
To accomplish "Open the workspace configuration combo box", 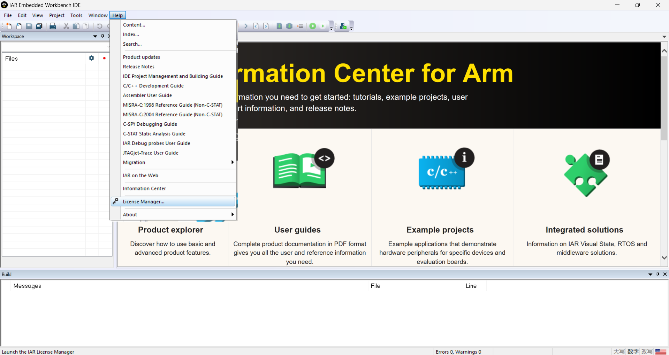I will [x=56, y=46].
